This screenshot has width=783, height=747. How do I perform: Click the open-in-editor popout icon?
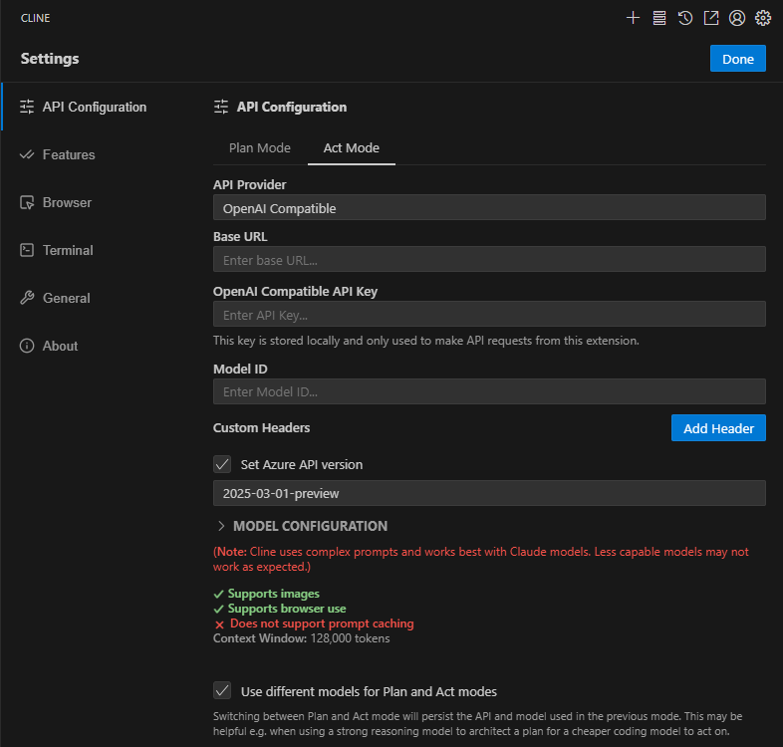tap(711, 18)
